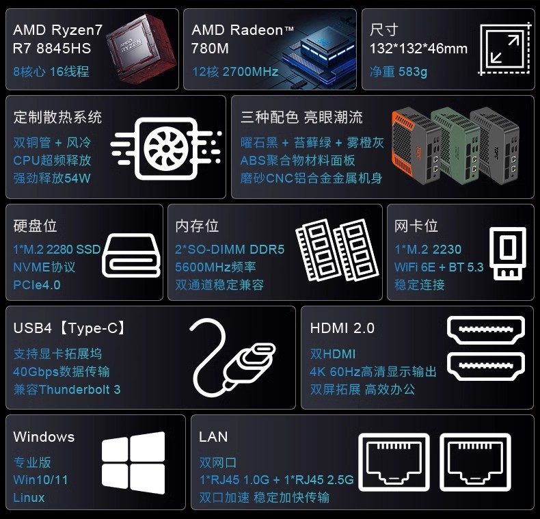Click the green mini PC image
This screenshot has height=519, width=540.
click(x=455, y=144)
